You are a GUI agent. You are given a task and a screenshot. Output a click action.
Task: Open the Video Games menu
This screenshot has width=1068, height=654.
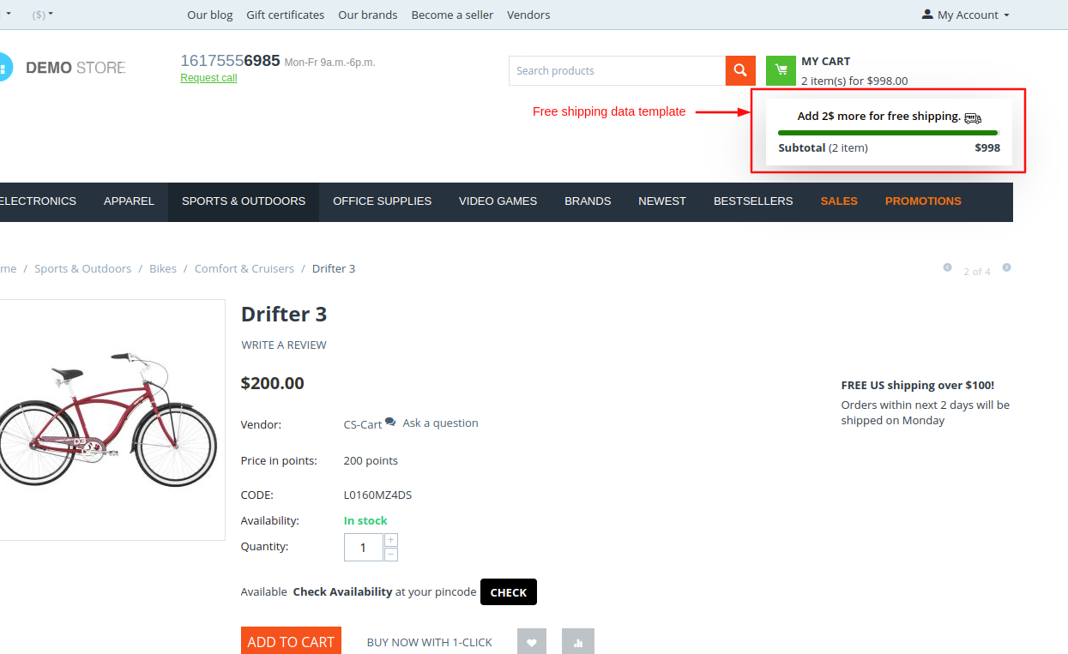point(498,201)
